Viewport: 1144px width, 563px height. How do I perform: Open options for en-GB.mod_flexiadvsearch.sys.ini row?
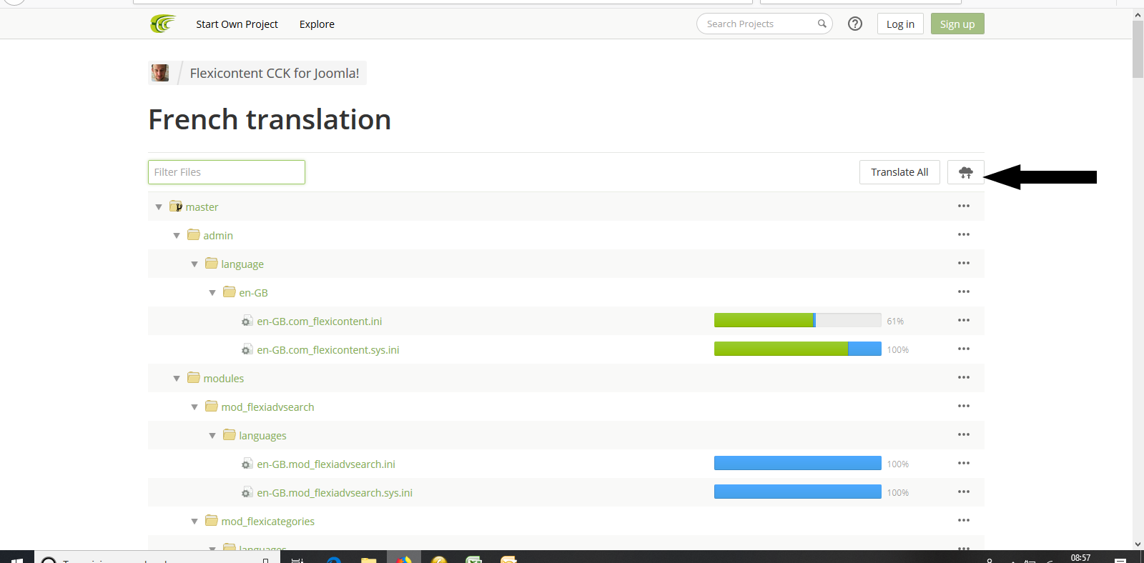tap(964, 492)
